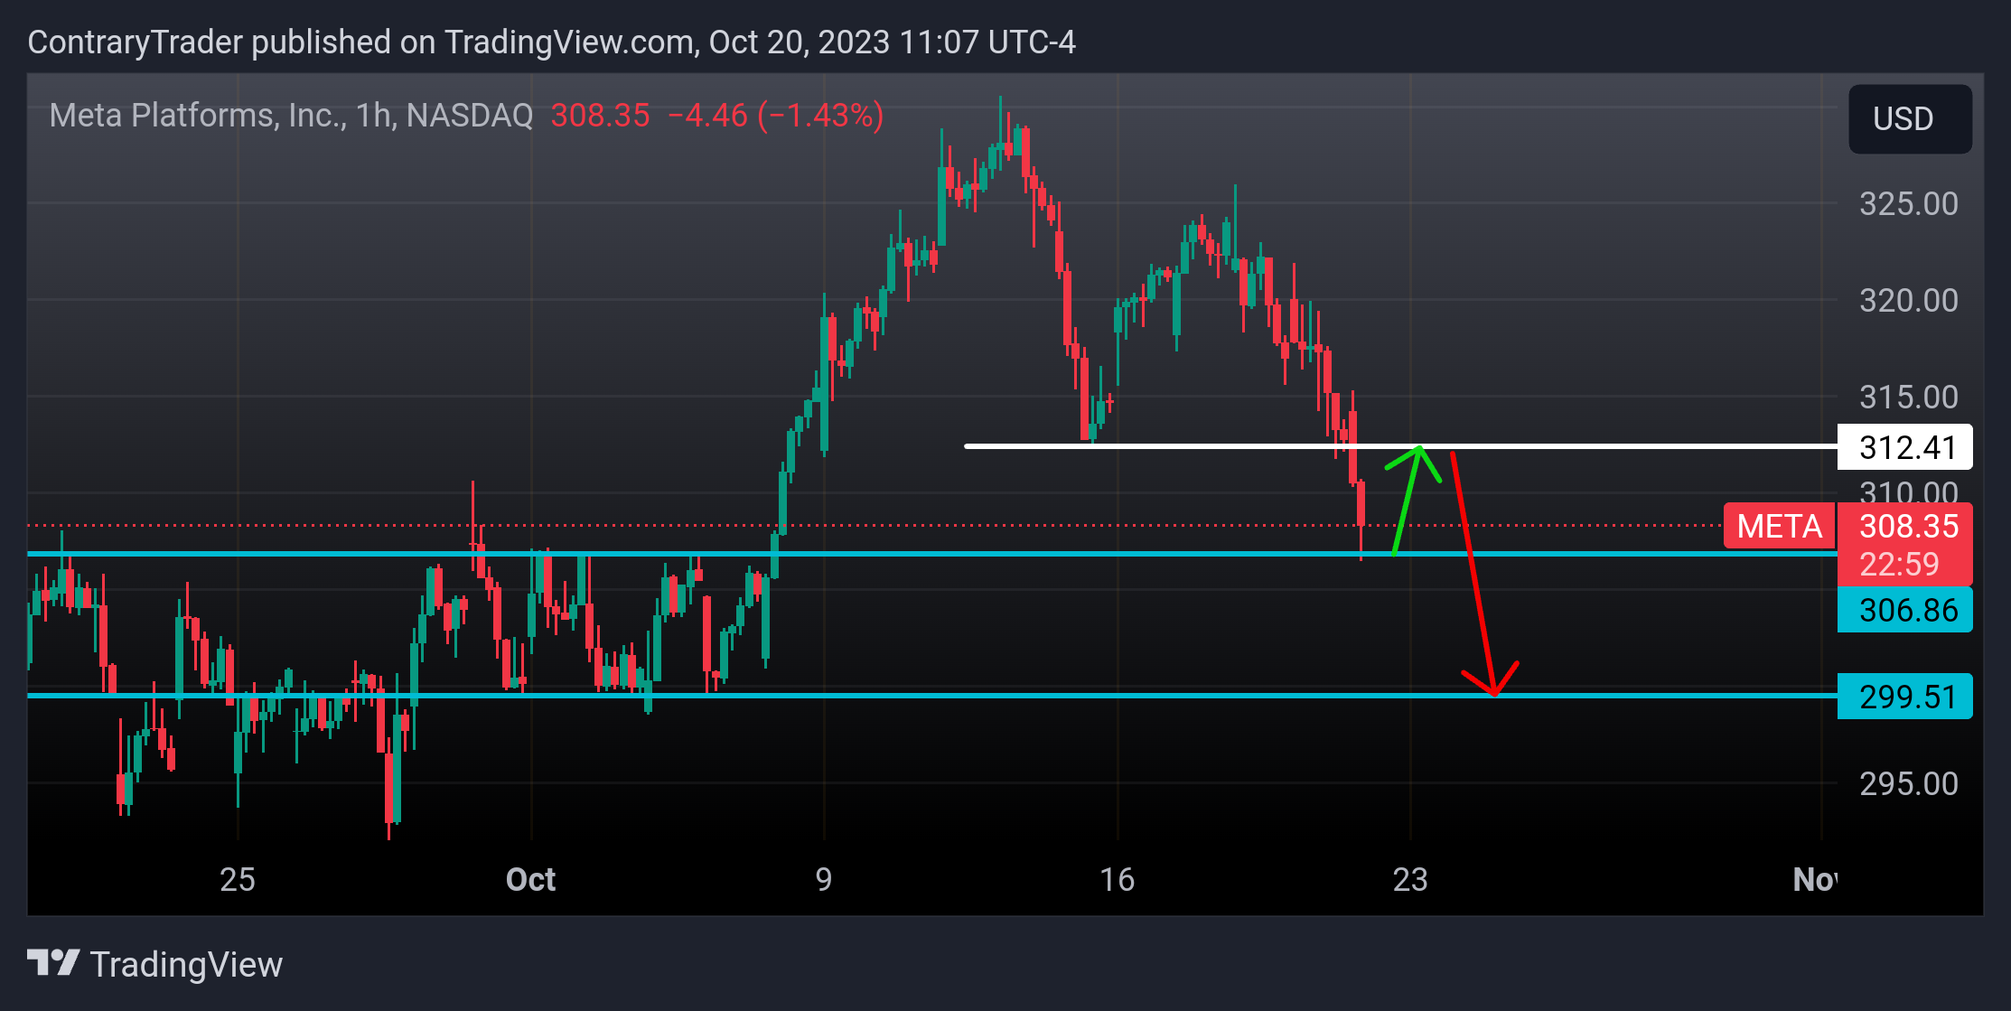Click the Oct label on time axis
Viewport: 2011px width, 1011px height.
click(530, 879)
